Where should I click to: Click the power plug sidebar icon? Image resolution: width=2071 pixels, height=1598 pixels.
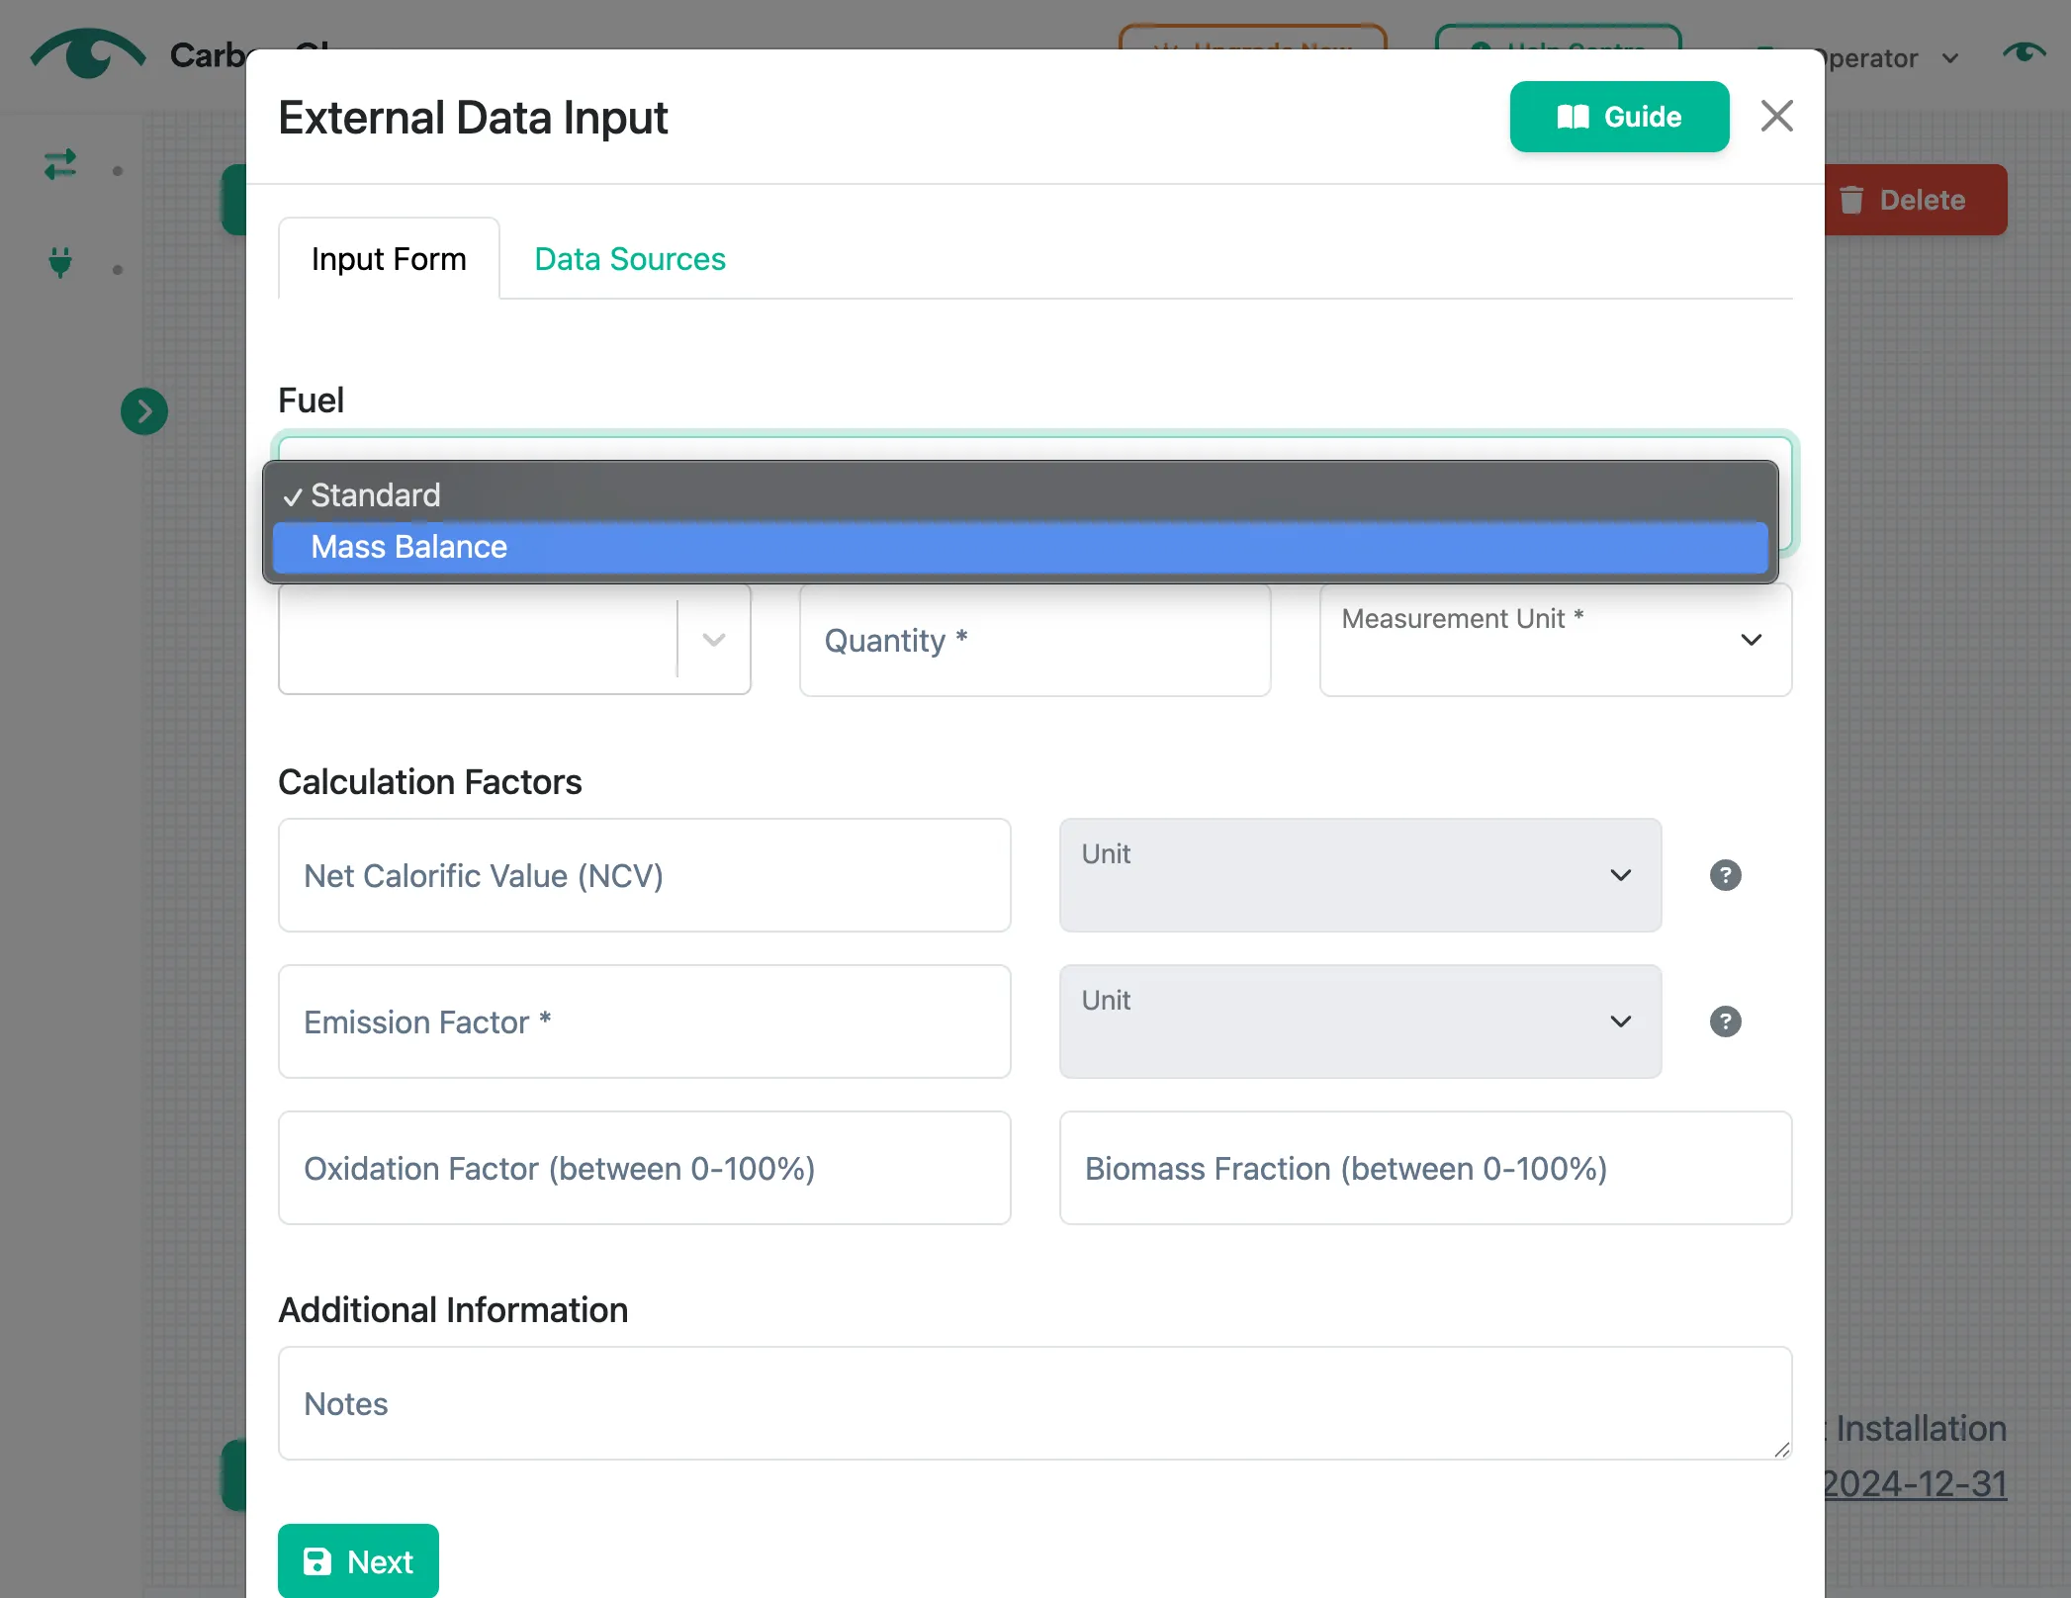(x=60, y=263)
